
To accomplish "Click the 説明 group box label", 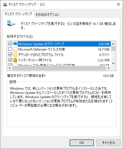I will coord(13,82).
